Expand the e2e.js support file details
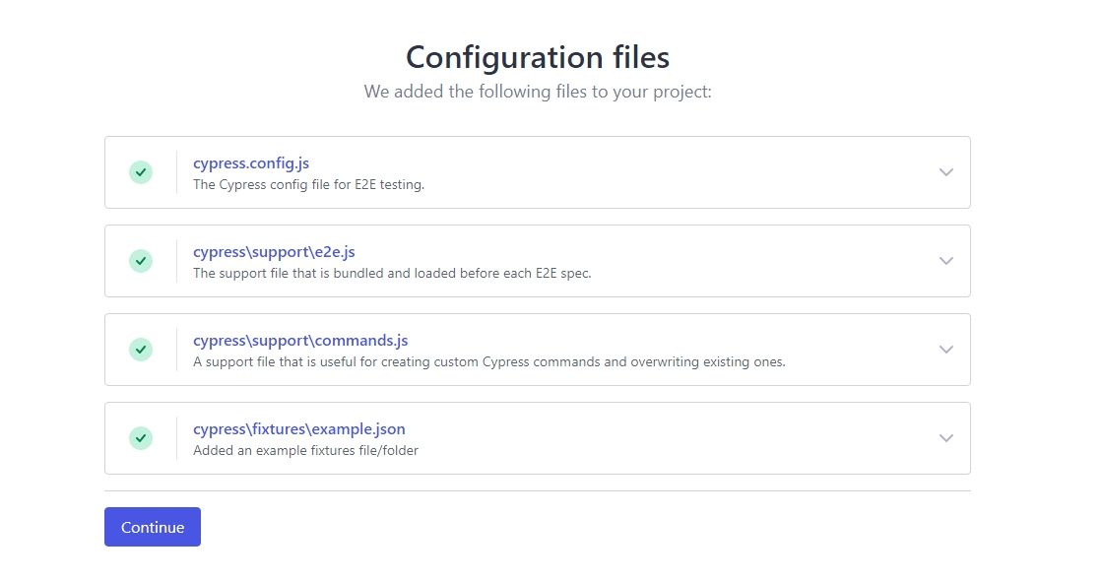This screenshot has width=1102, height=581. pyautogui.click(x=945, y=261)
